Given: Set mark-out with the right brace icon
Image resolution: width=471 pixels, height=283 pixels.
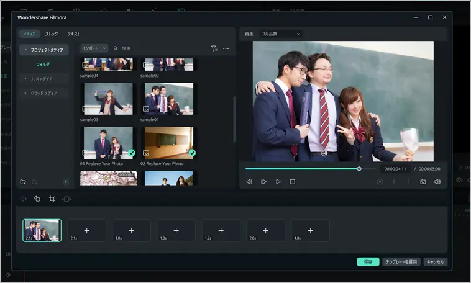Looking at the screenshot, I should [x=408, y=182].
